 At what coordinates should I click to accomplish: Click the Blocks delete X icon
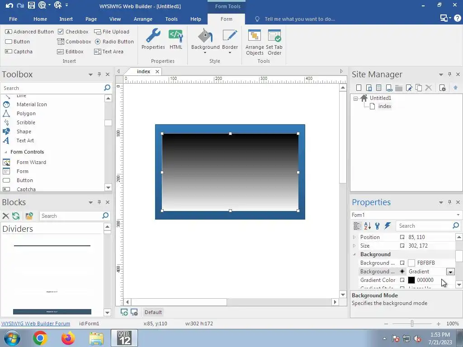coord(5,216)
